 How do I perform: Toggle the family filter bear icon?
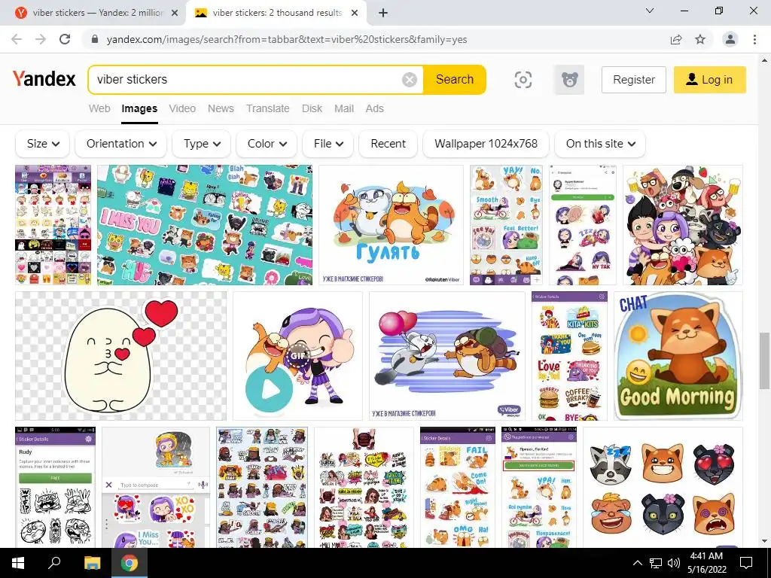pyautogui.click(x=569, y=80)
